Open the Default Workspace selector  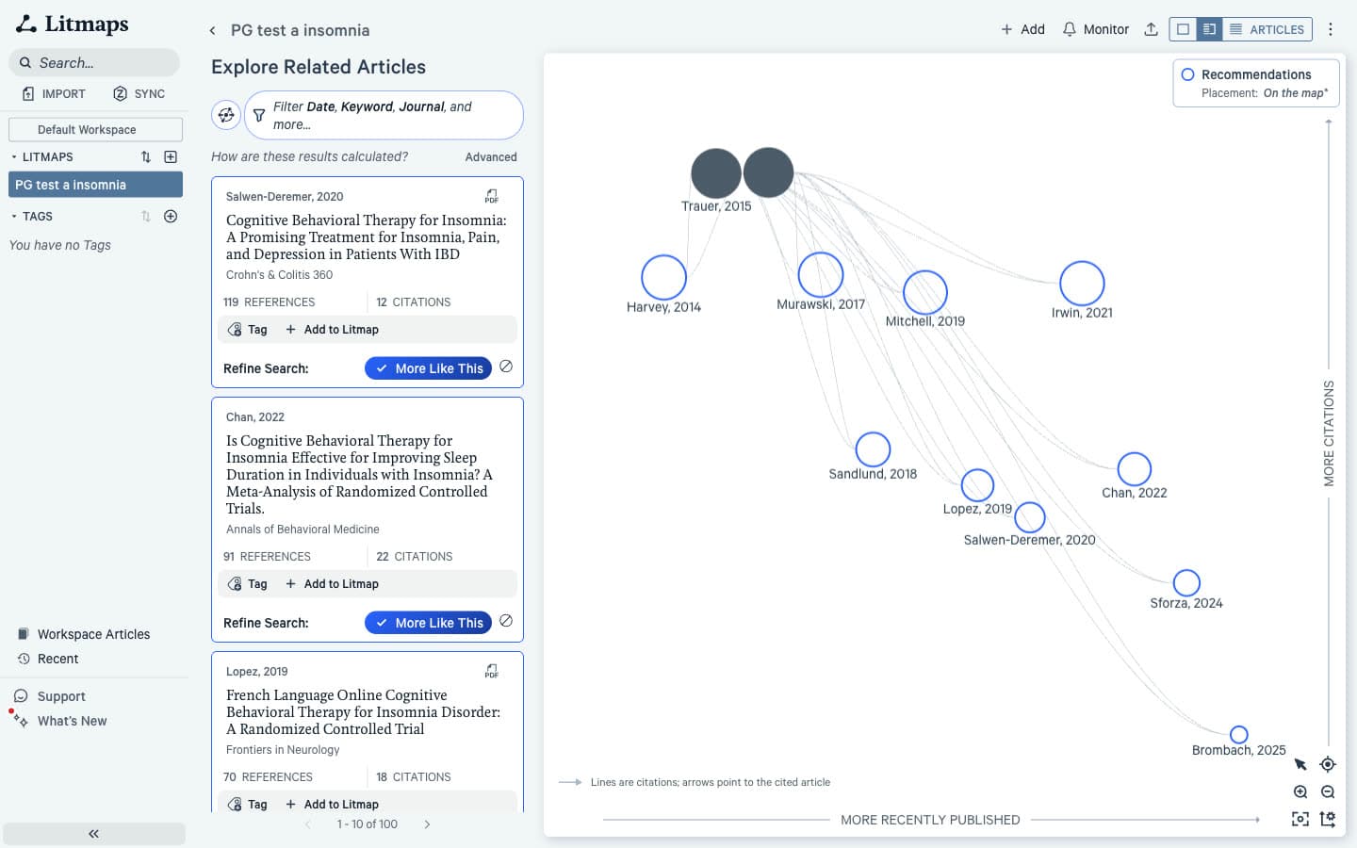95,130
